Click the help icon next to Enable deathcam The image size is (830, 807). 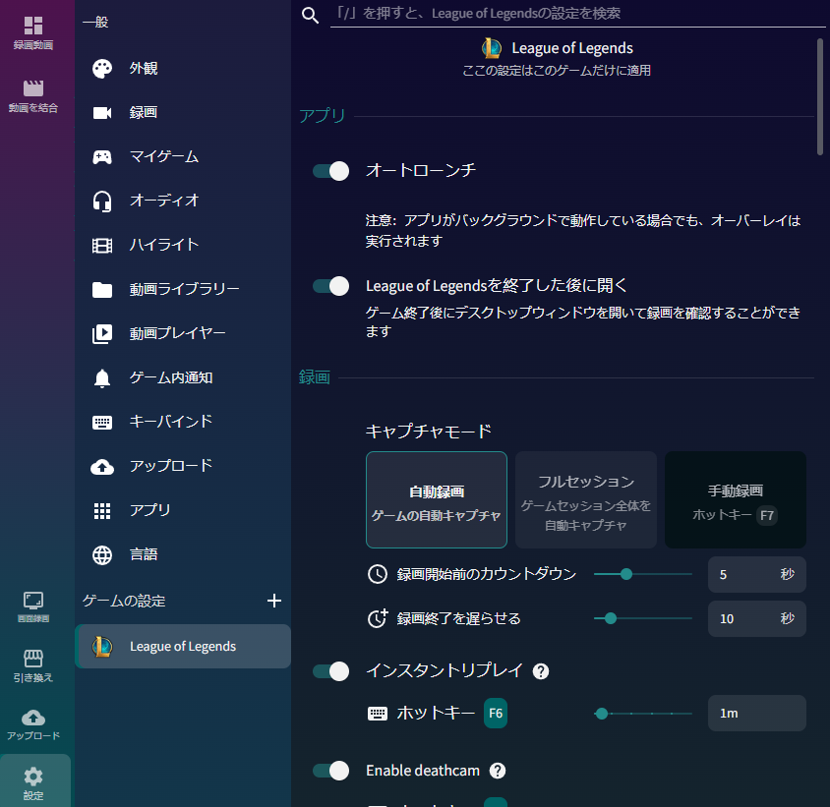click(497, 771)
